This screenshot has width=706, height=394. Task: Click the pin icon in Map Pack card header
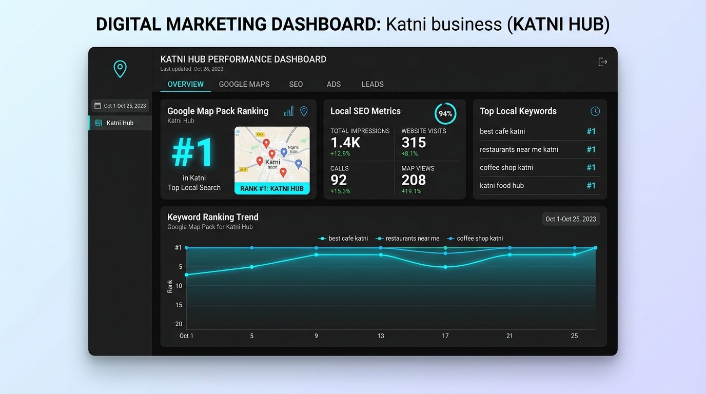[304, 111]
